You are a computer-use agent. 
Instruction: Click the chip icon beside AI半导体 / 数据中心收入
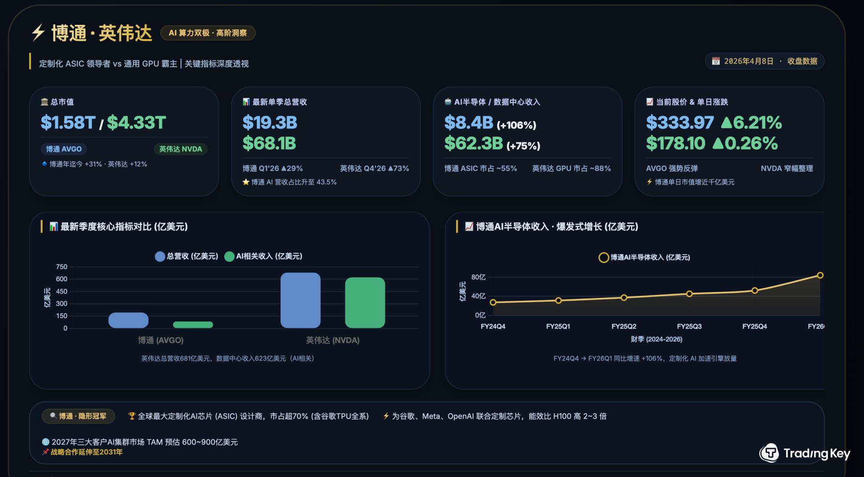pyautogui.click(x=448, y=102)
